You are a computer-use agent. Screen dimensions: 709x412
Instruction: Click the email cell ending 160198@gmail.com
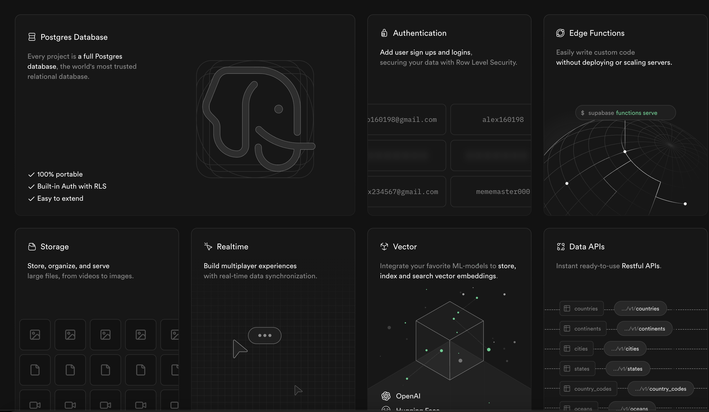[407, 119]
